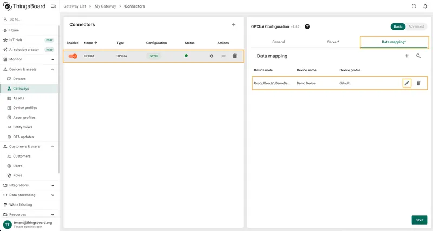The width and height of the screenshot is (433, 231).
Task: Open OPCUA configuration help question icon
Action: [x=307, y=26]
